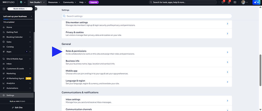Click the magnifier icon in Search settings
Image resolution: width=262 pixels, height=111 pixels.
point(64,16)
